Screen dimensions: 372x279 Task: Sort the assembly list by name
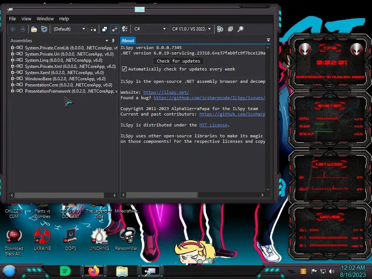[220, 29]
